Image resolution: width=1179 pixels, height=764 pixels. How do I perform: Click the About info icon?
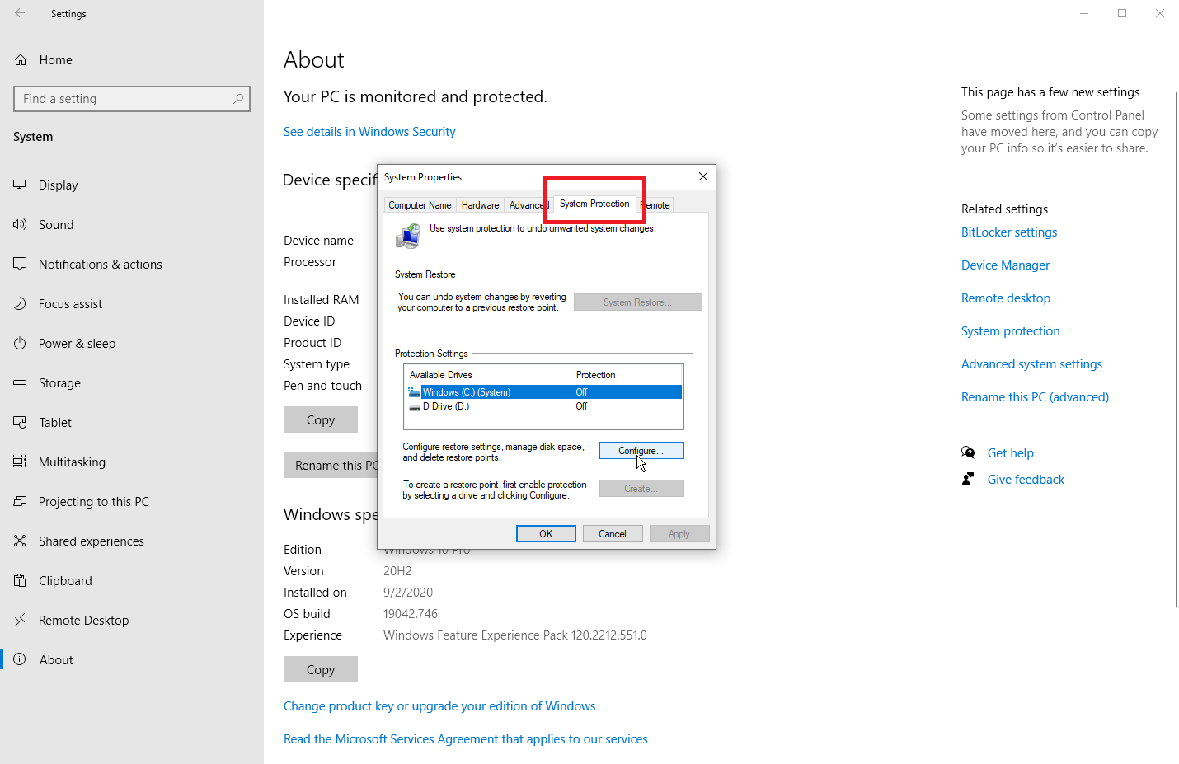click(x=20, y=659)
